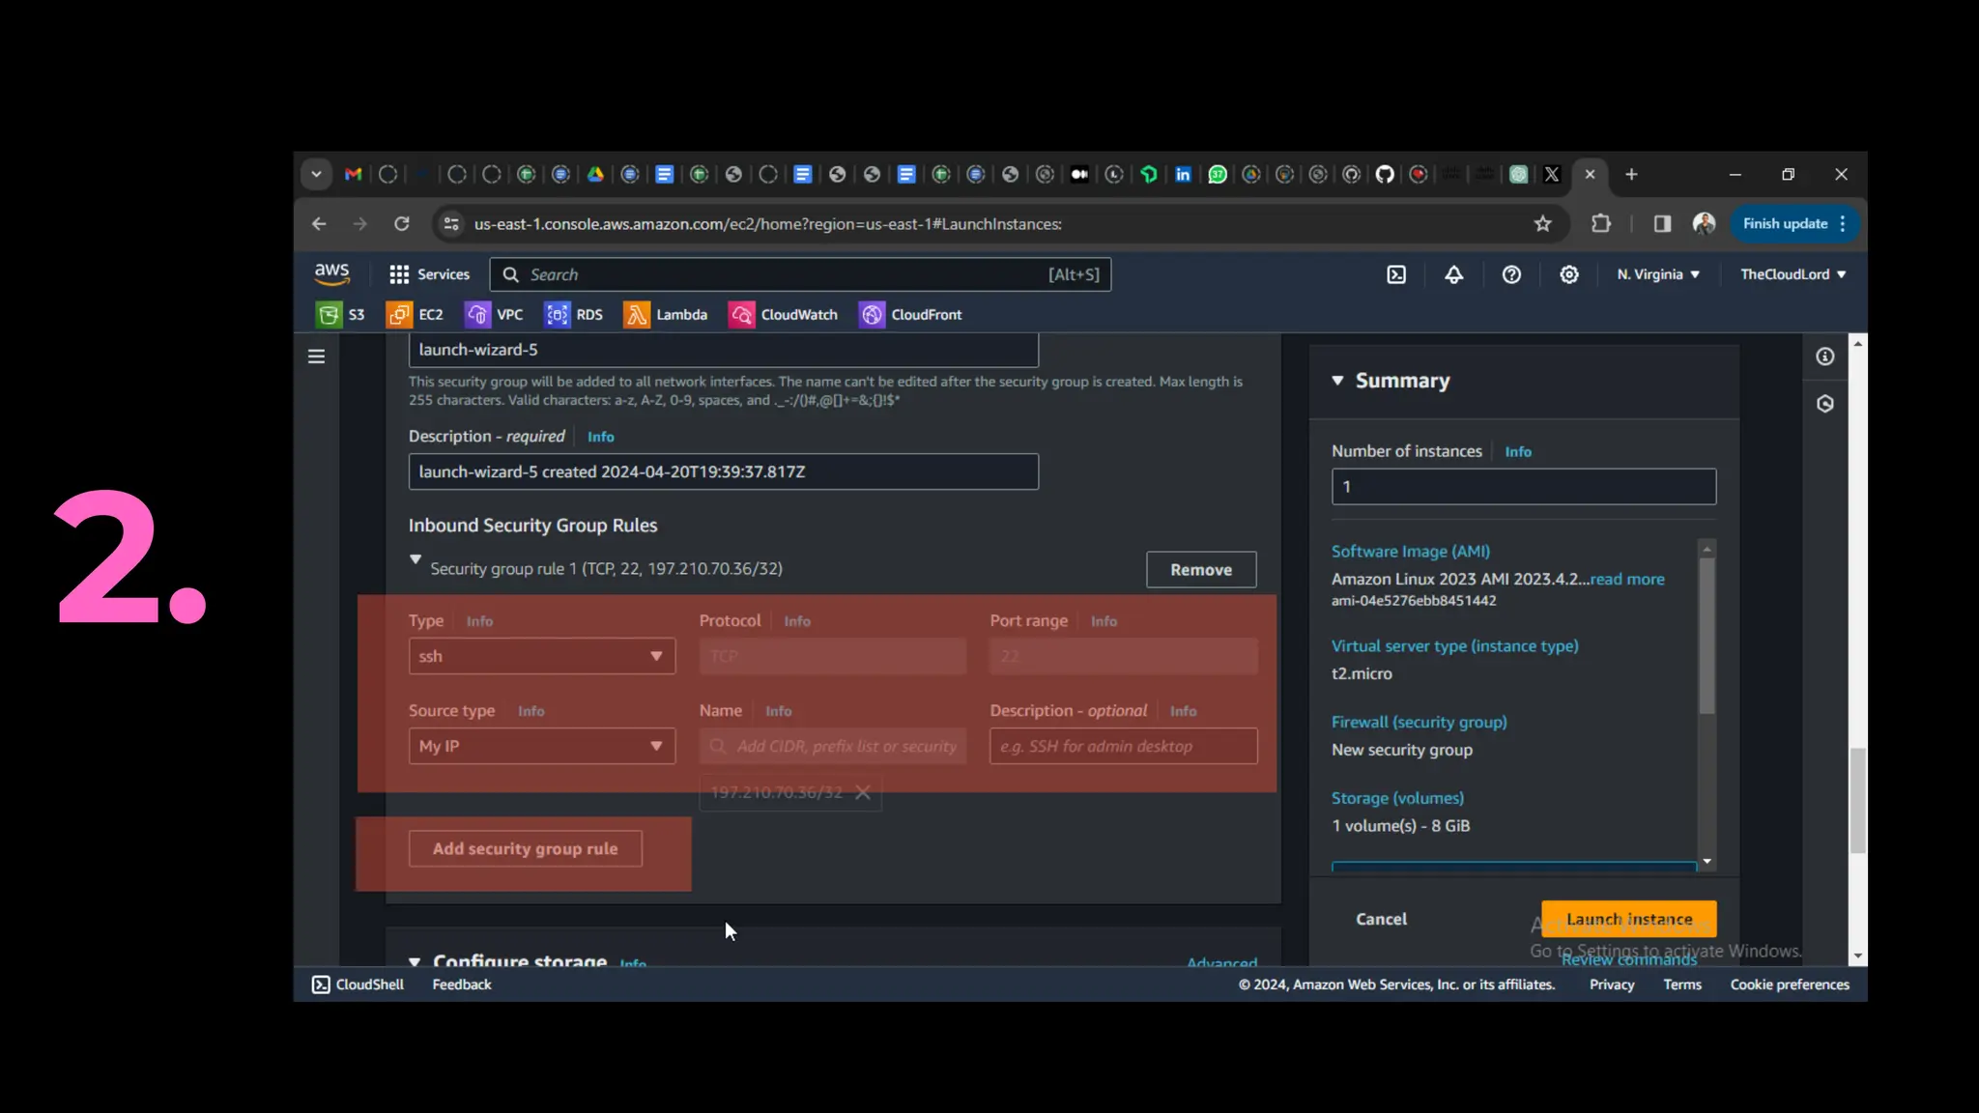1979x1113 pixels.
Task: Open the AWS Services menu
Action: (x=429, y=275)
